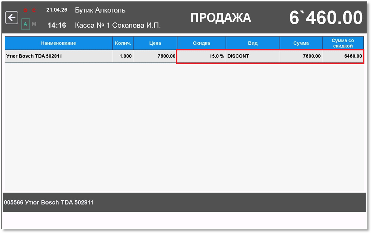This screenshot has height=234, width=372.
Task: Click the time 14:16
Action: (x=57, y=25)
